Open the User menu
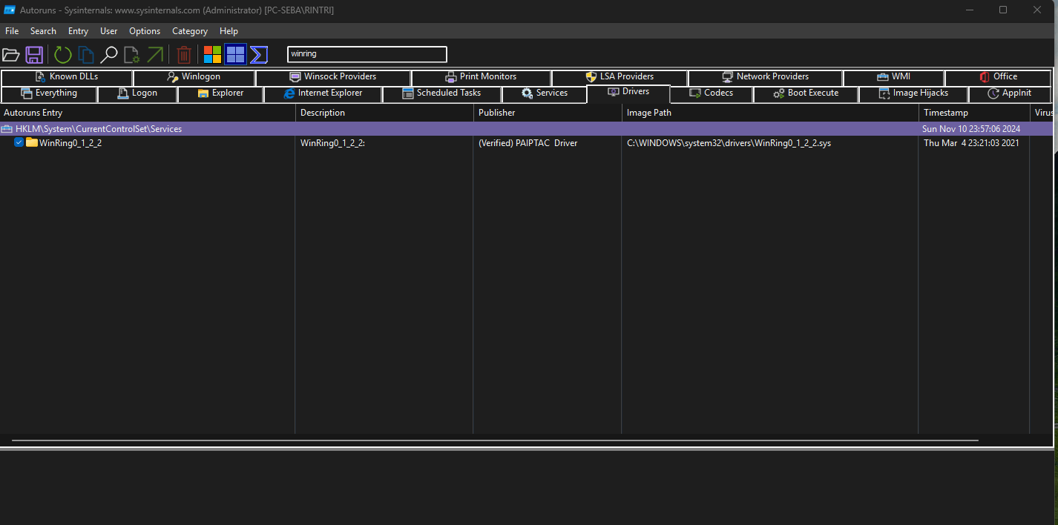 click(x=109, y=31)
